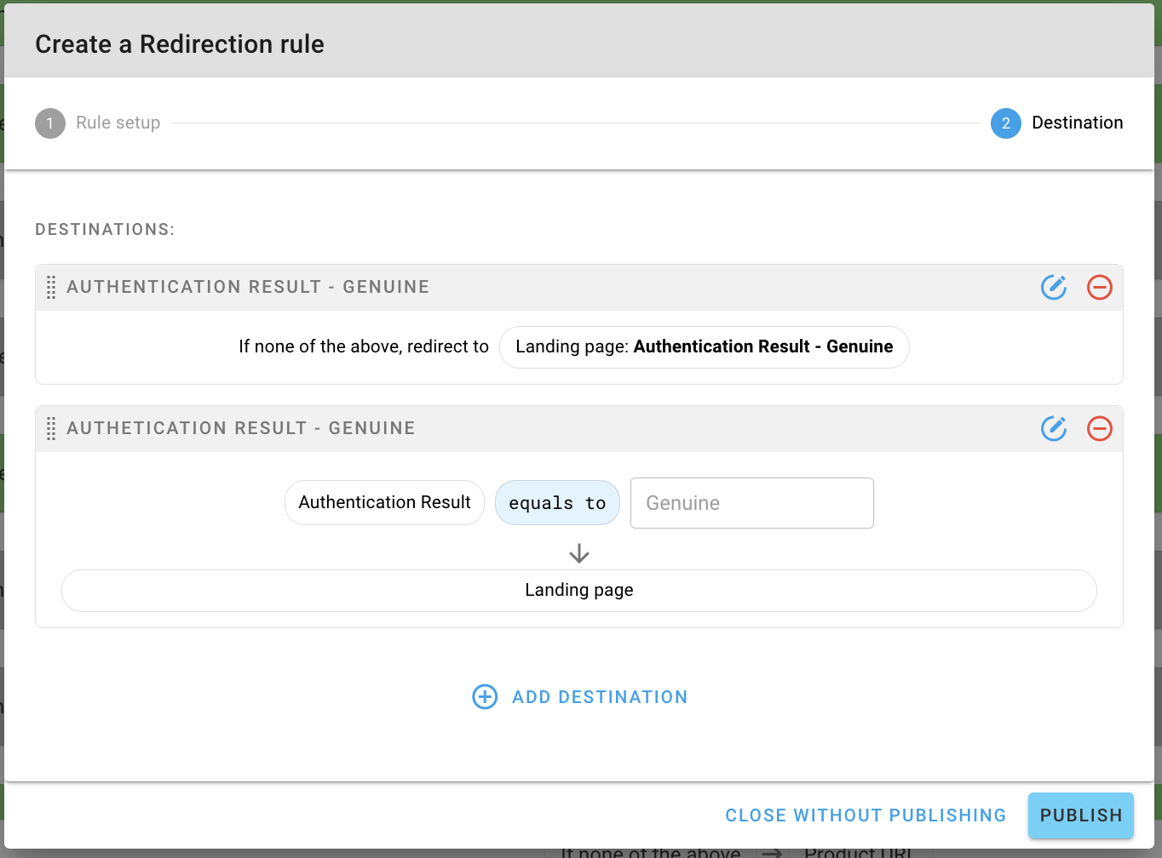Open the 'equals to' operator selector
This screenshot has width=1162, height=858.
(x=557, y=503)
